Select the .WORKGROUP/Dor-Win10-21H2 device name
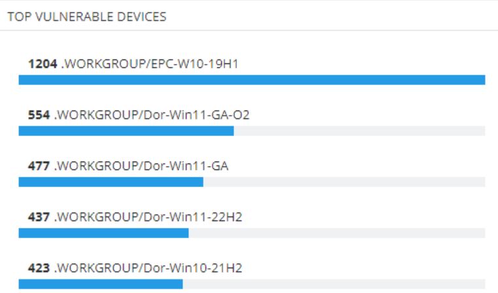498x293 pixels. [x=148, y=268]
